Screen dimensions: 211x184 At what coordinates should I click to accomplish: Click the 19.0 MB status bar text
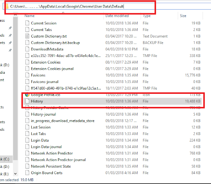(27, 180)
